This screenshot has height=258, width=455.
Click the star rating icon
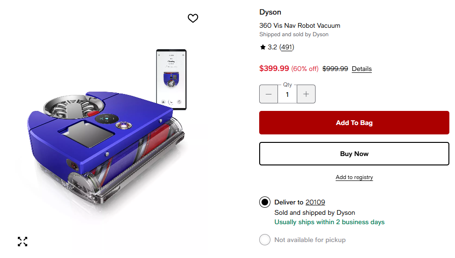click(263, 47)
